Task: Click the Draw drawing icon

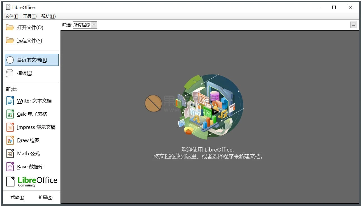Action: [x=10, y=140]
